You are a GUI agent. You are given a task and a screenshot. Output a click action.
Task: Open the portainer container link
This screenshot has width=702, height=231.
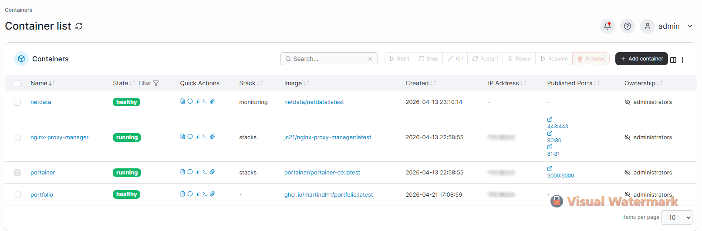tap(43, 173)
